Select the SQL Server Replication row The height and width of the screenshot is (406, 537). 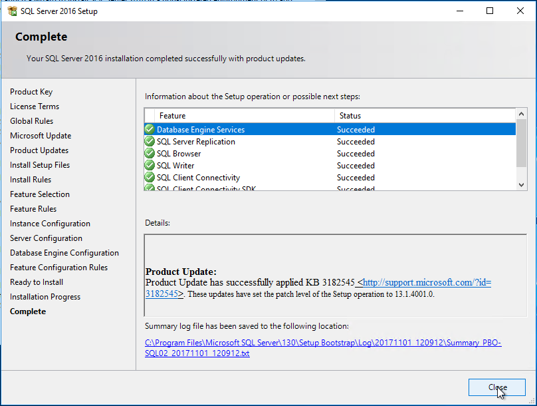[x=330, y=141]
